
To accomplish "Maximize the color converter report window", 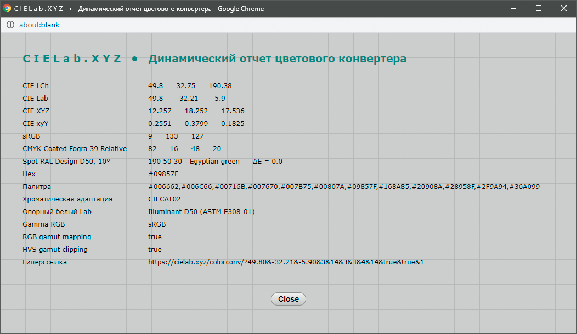I will pyautogui.click(x=539, y=9).
